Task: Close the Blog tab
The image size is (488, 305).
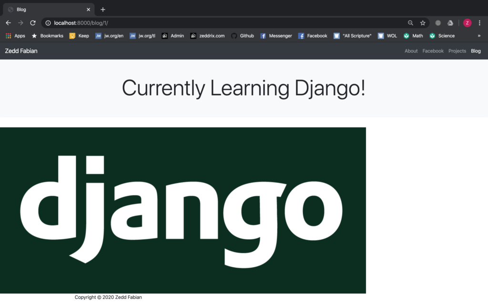Action: click(x=88, y=10)
